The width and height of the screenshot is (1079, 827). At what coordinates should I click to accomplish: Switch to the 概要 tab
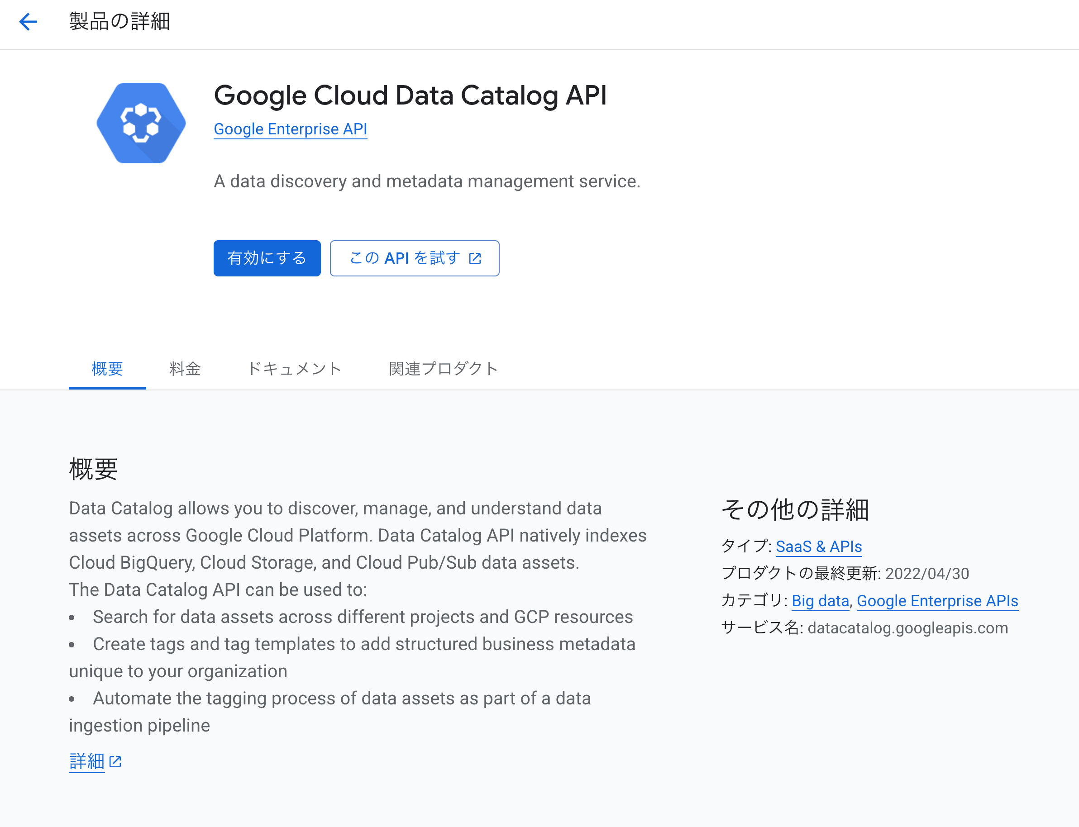[107, 368]
